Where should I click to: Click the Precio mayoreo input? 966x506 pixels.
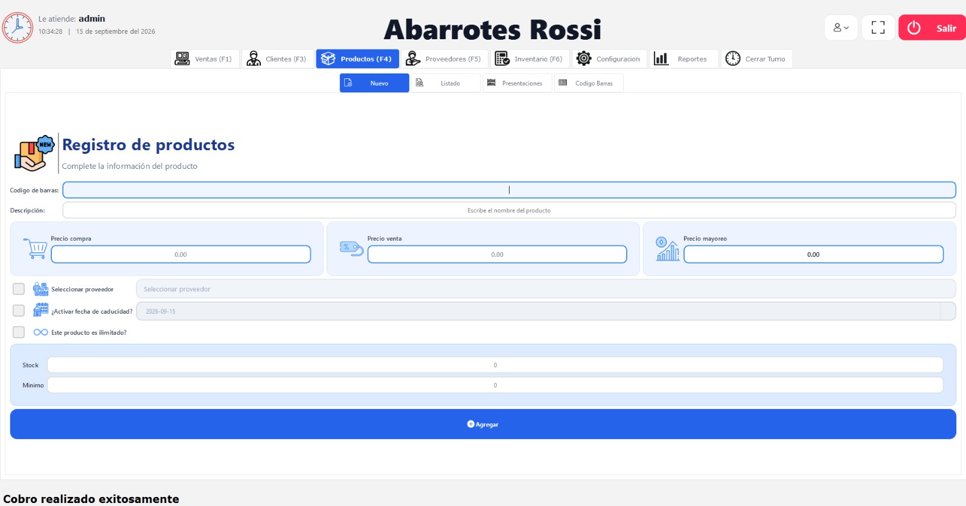coord(813,255)
